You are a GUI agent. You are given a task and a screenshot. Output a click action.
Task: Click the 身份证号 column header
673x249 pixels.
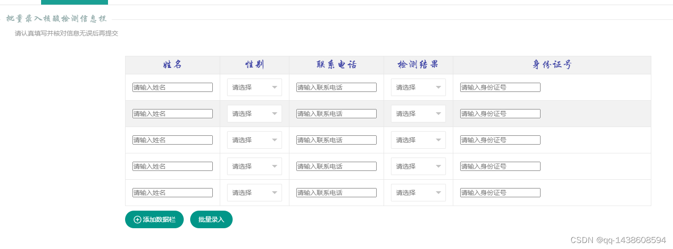pos(552,65)
